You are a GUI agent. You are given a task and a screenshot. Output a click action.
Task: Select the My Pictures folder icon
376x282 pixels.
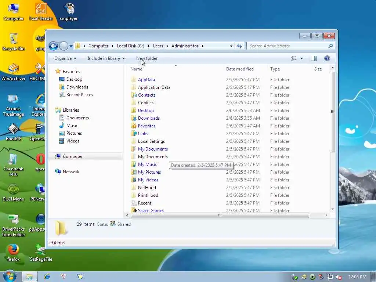tap(134, 172)
